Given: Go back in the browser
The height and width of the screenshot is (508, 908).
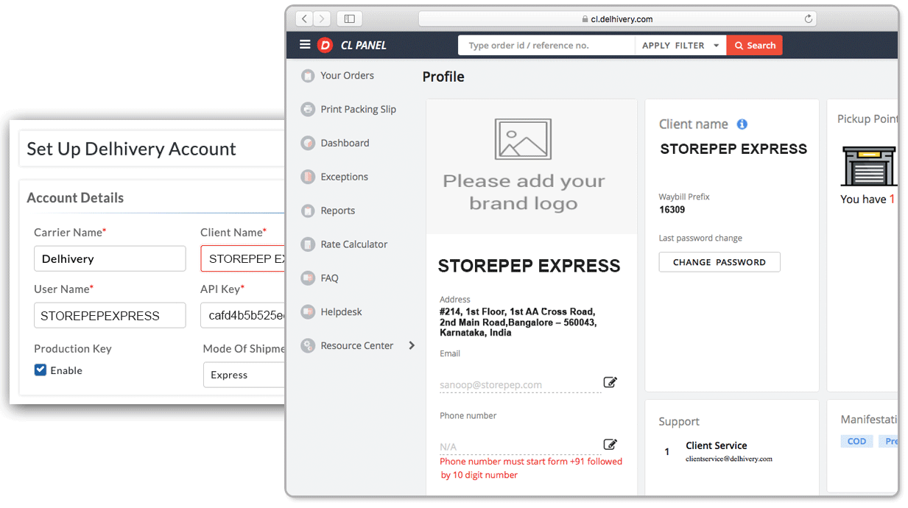Looking at the screenshot, I should click(x=305, y=18).
